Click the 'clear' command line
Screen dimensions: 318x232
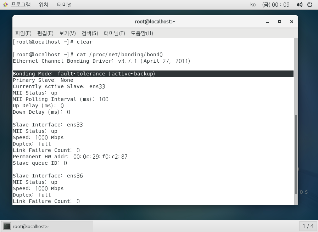point(53,42)
